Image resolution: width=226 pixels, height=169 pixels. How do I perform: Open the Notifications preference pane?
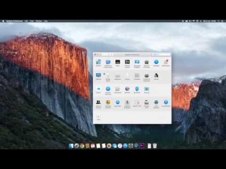(166, 63)
